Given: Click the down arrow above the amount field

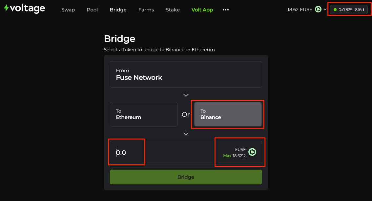Looking at the screenshot, I should point(186,133).
